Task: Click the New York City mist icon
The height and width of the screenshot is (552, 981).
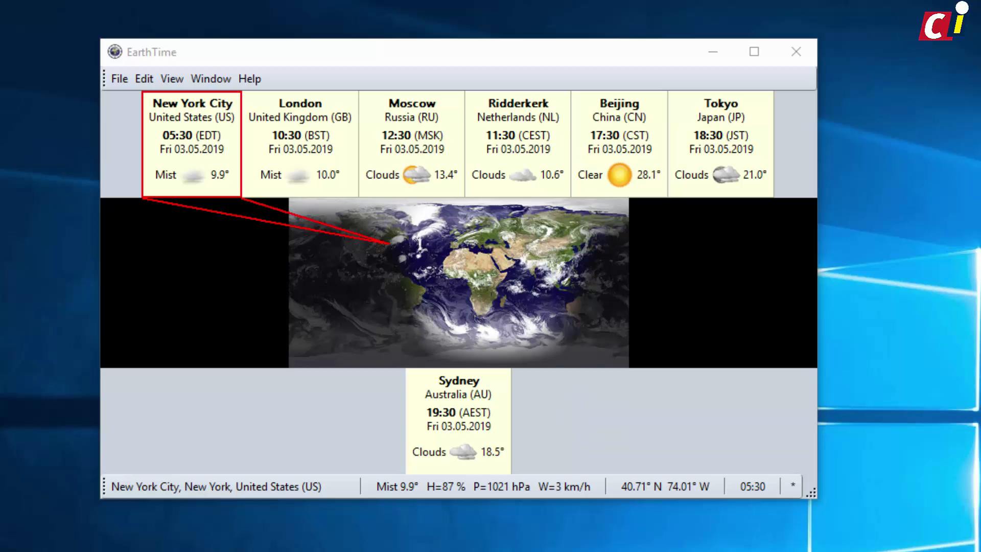Action: tap(193, 176)
